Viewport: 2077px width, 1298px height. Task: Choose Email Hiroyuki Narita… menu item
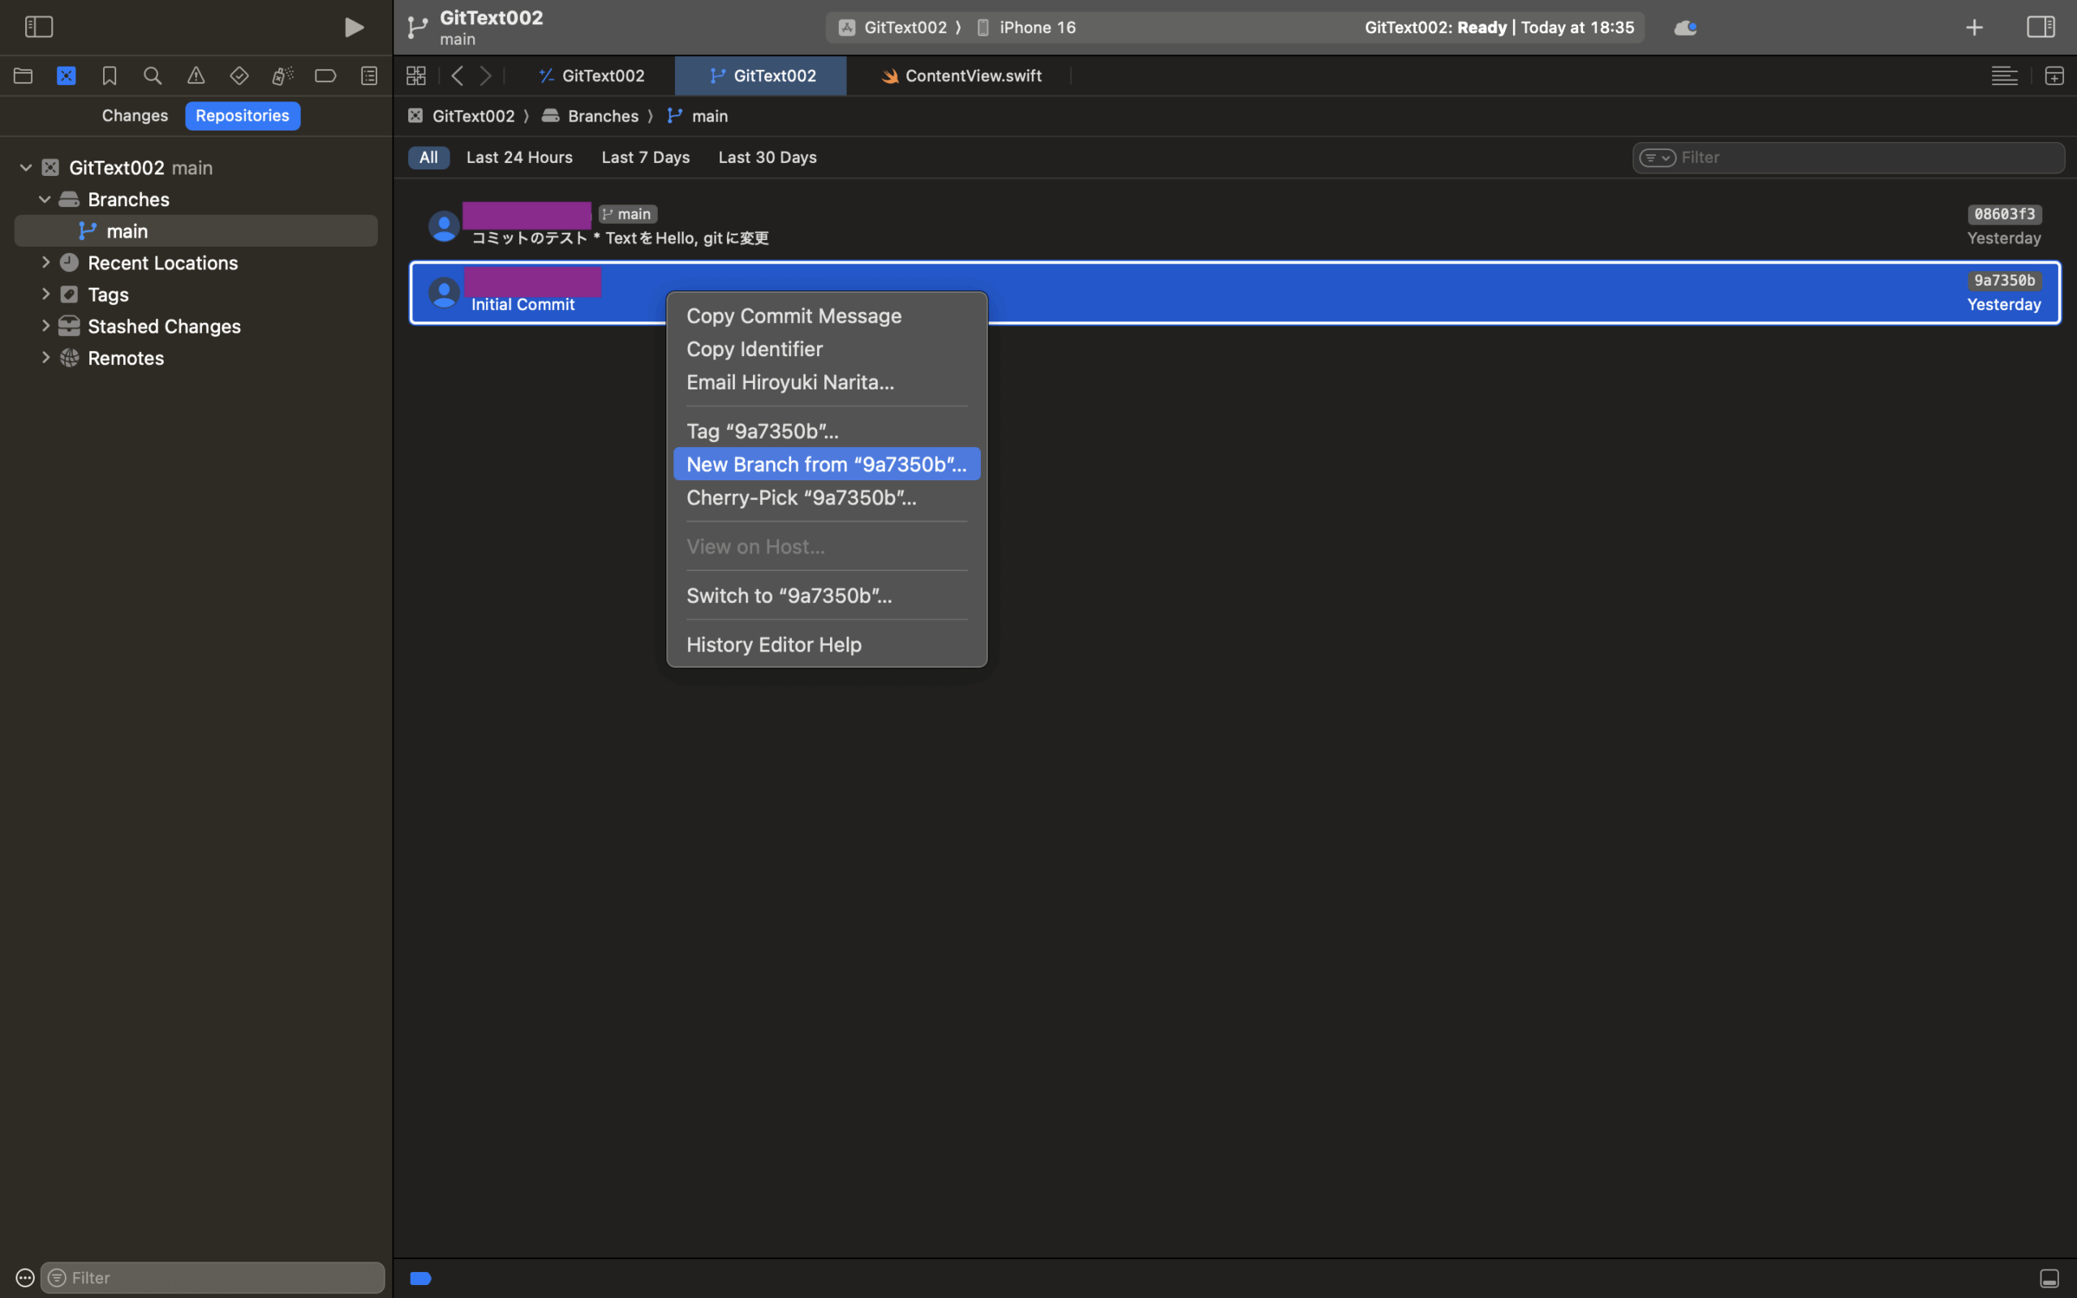(x=827, y=382)
